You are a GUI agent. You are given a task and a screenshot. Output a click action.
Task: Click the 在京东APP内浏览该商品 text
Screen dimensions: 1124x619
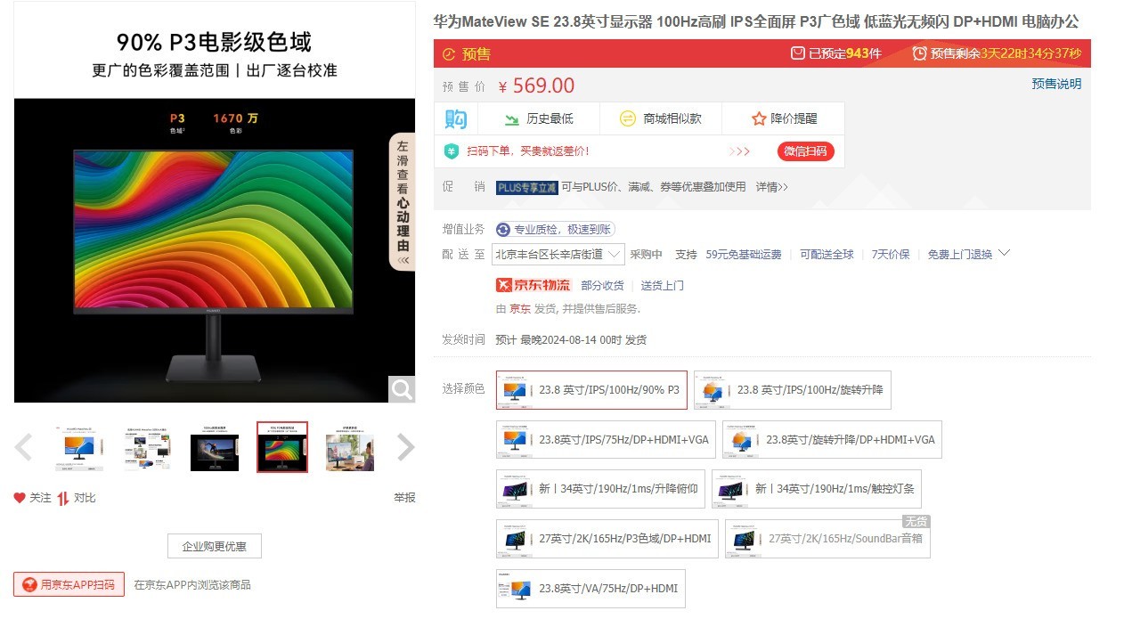[x=192, y=585]
